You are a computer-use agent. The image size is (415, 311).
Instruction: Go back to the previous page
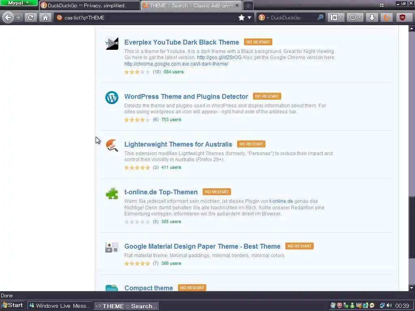coord(8,18)
